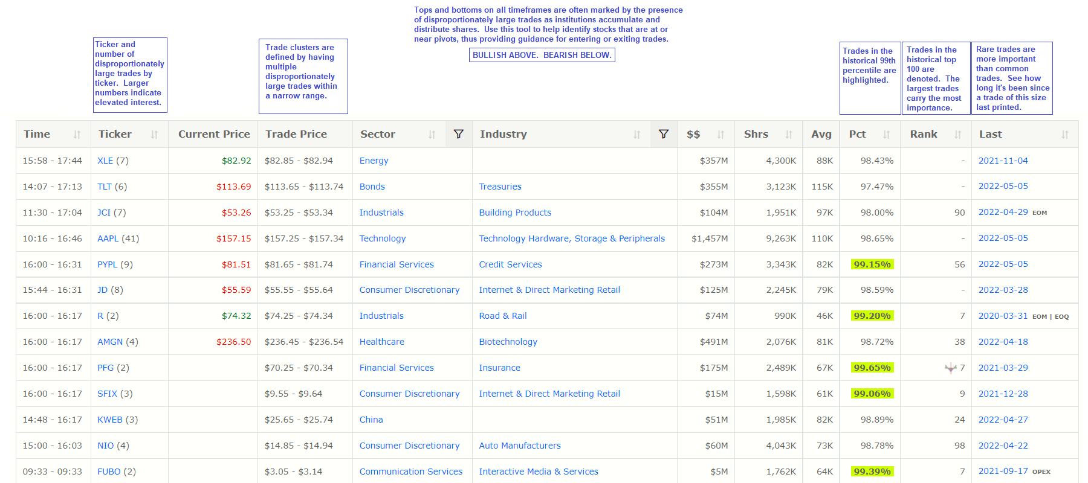Open the 2021-11-04 last date link
The height and width of the screenshot is (483, 1088).
pyautogui.click(x=1003, y=161)
